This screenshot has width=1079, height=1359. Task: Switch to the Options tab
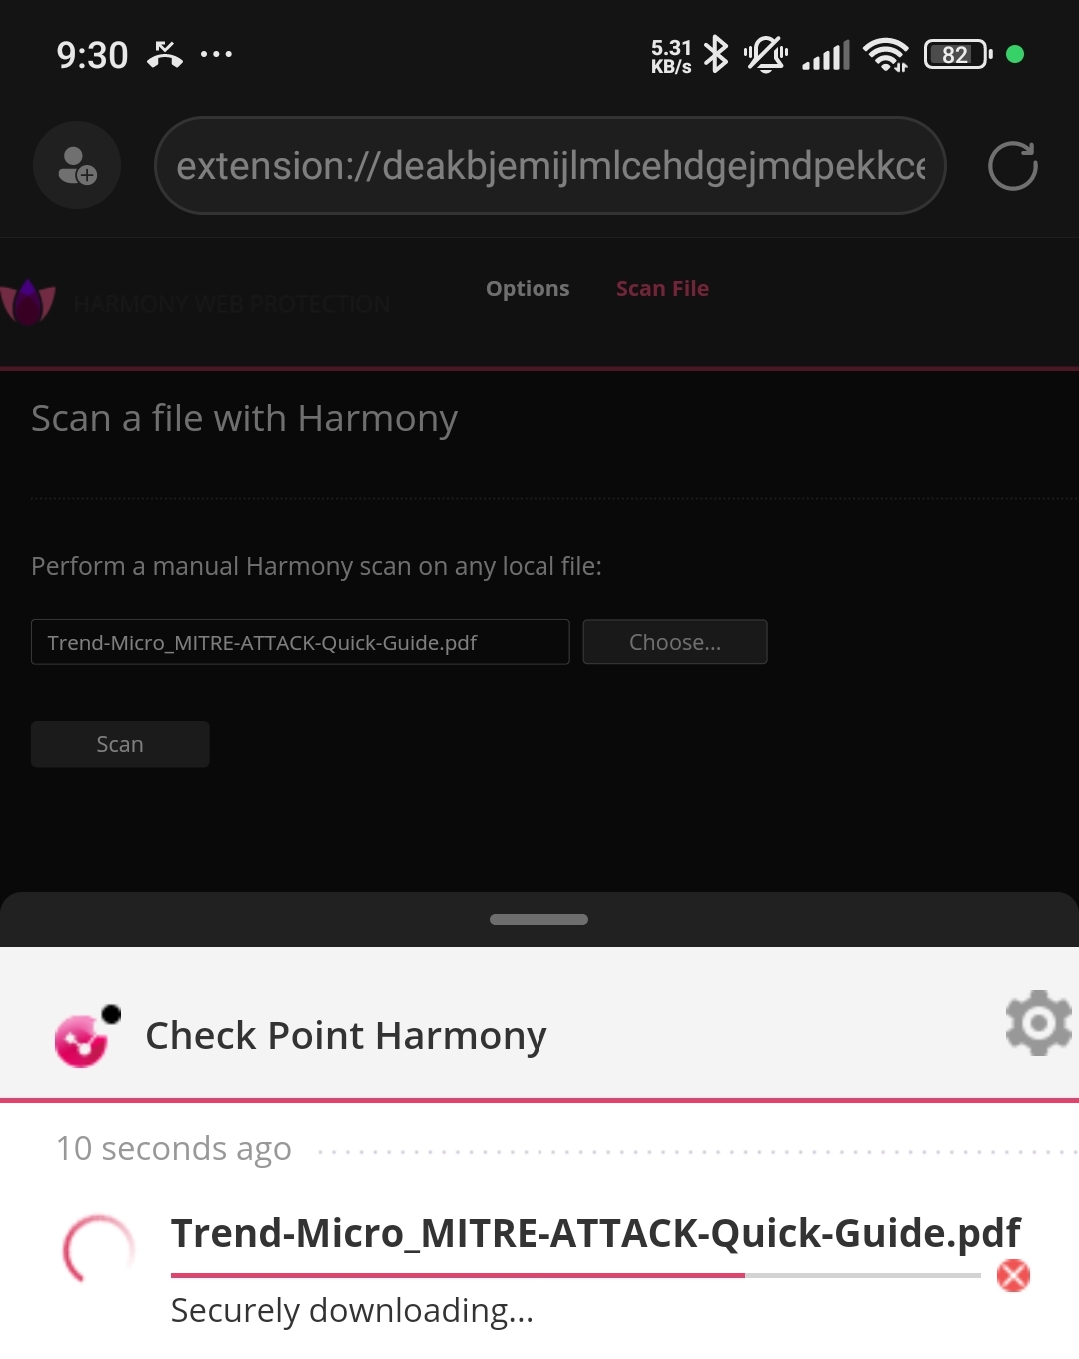pos(528,289)
